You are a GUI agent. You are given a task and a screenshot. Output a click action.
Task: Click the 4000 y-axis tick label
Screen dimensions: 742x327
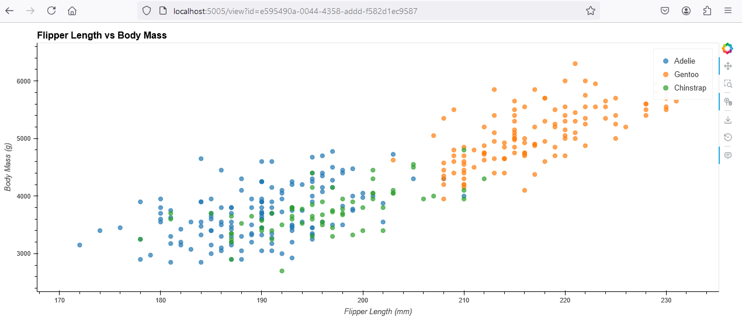[x=23, y=196]
